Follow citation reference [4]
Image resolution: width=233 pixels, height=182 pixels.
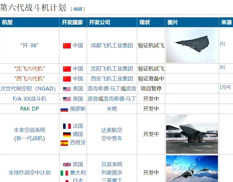click(x=228, y=87)
